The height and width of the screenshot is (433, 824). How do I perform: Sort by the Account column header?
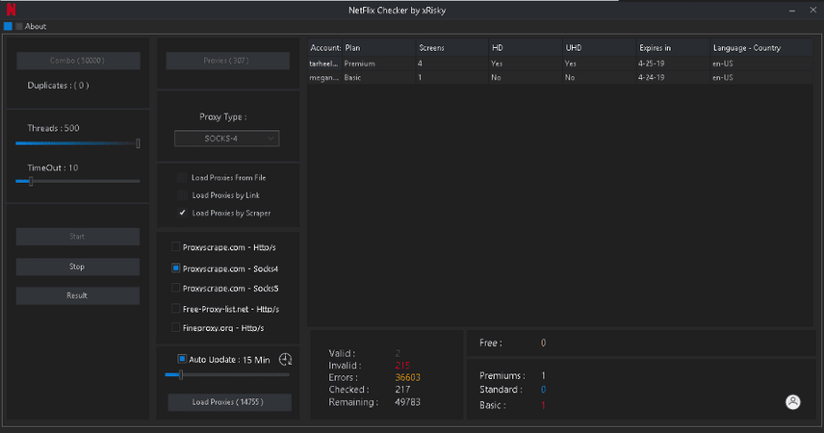[324, 48]
